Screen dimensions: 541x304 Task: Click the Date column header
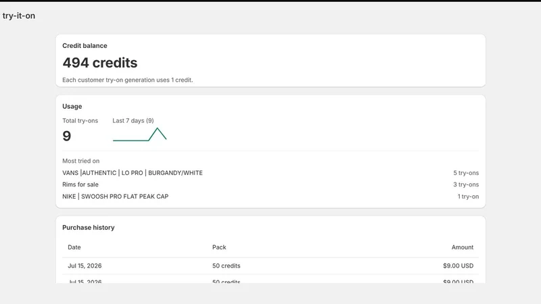tap(74, 247)
